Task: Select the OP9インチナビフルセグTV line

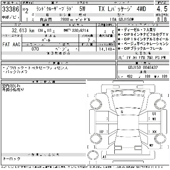Action: (143, 34)
